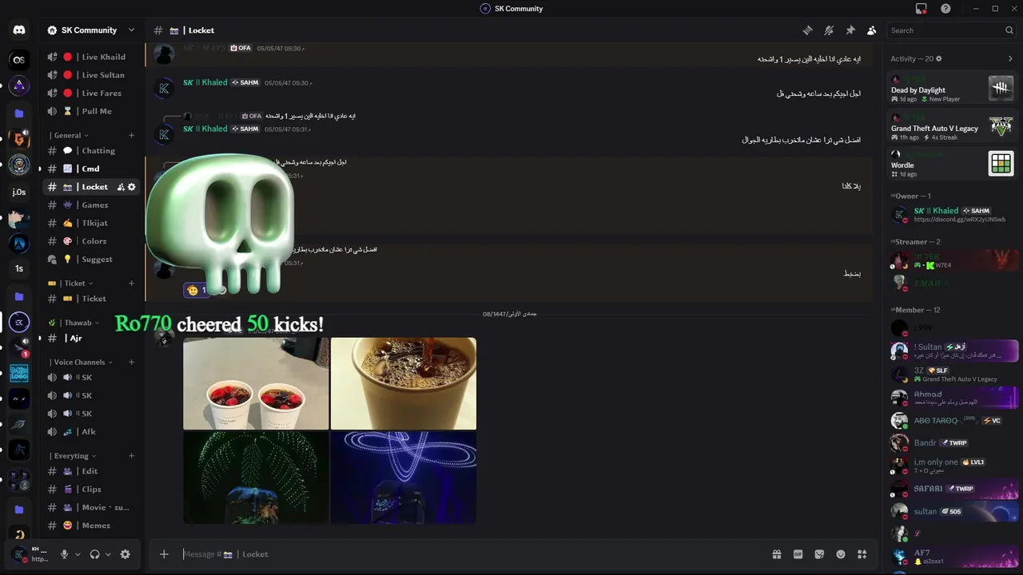Image resolution: width=1023 pixels, height=575 pixels.
Task: Open the Clips channel
Action: pyautogui.click(x=92, y=489)
